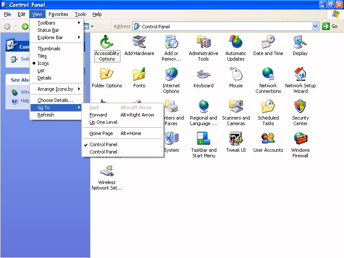
Task: Open the Security Center shield icon
Action: pyautogui.click(x=300, y=106)
